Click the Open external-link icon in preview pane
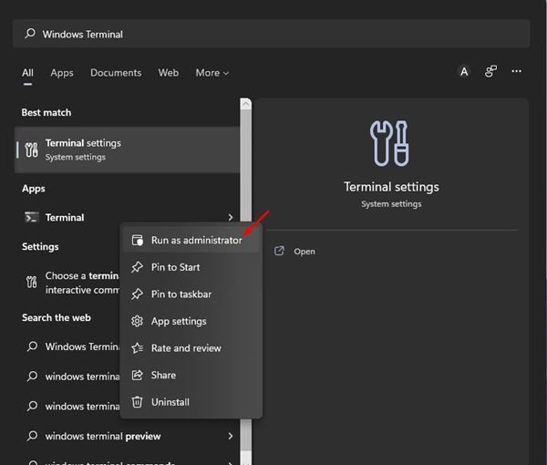547x465 pixels. point(279,251)
